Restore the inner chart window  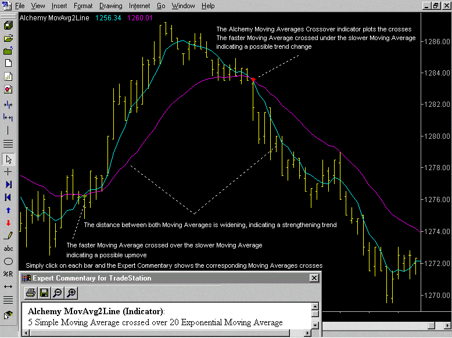[436, 5]
